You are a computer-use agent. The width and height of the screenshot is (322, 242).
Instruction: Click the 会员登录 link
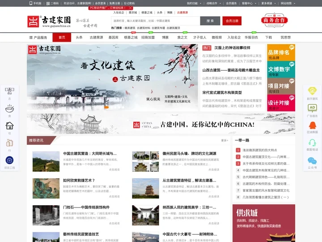[x=100, y=3]
